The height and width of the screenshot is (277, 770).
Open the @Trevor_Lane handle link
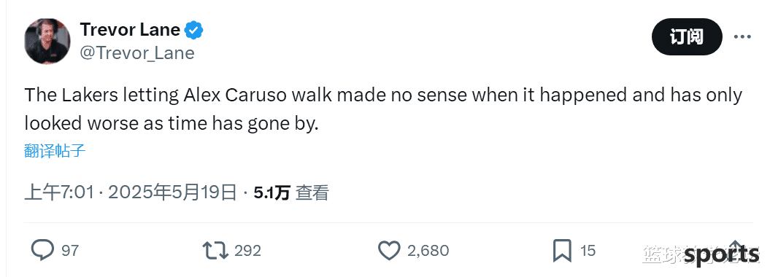(137, 53)
